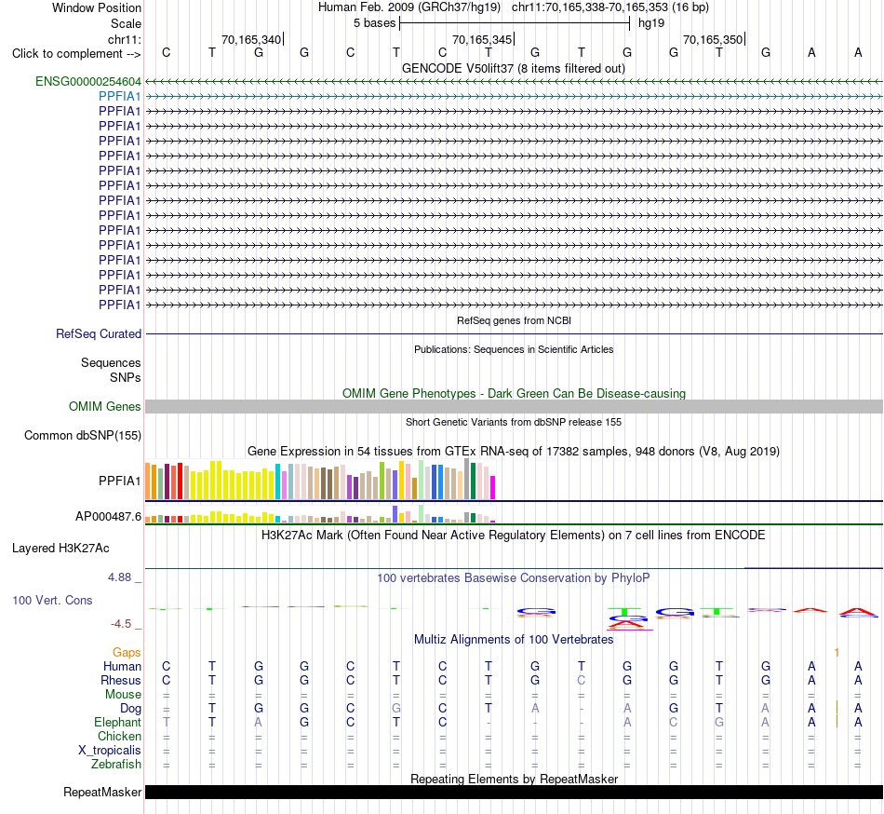
Task: Click the orange gap count '1' in Gaps row
Action: tap(837, 653)
